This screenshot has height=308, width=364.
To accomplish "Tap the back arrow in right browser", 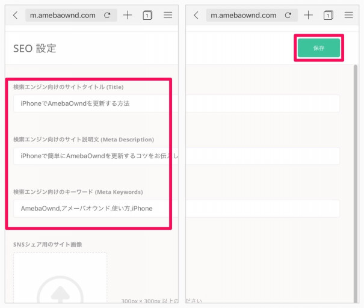I will tap(196, 15).
